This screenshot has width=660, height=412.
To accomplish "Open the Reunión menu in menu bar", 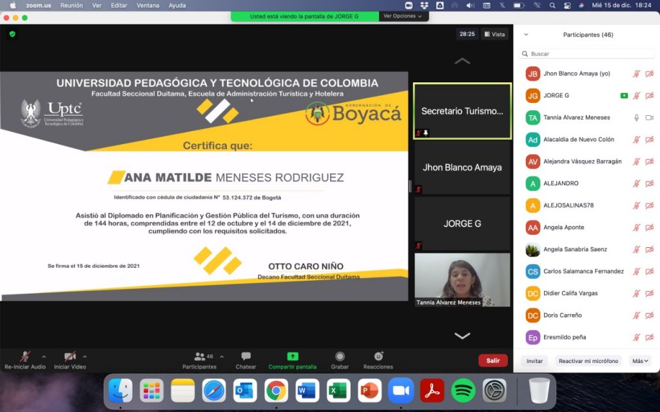I will click(72, 5).
